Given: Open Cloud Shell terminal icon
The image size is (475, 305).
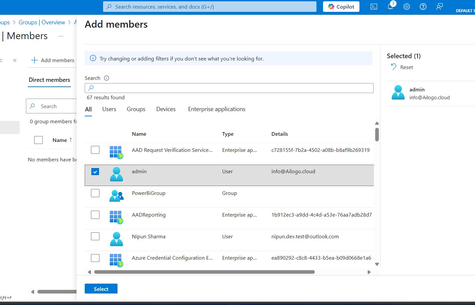Looking at the screenshot, I should 374,7.
